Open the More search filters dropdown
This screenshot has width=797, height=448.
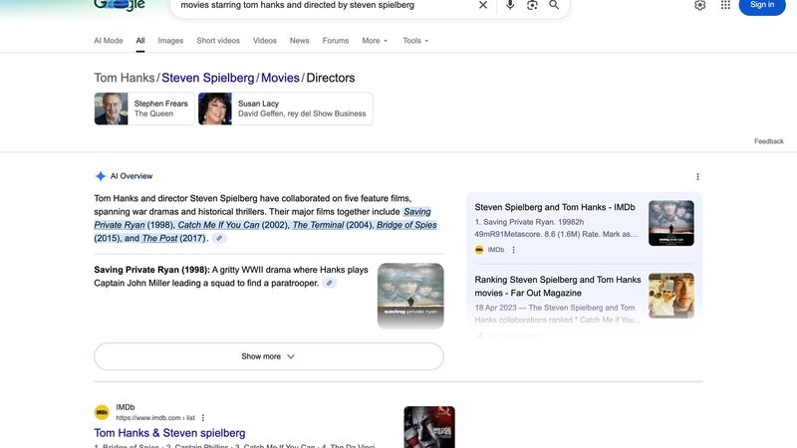(375, 41)
